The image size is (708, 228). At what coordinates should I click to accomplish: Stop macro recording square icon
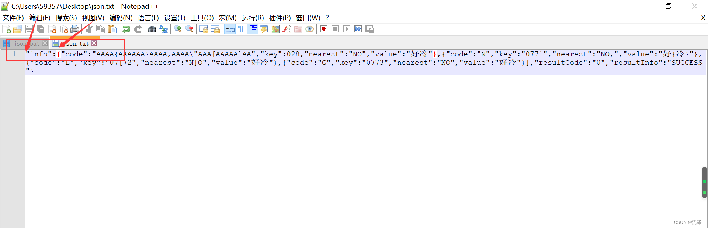coord(335,29)
